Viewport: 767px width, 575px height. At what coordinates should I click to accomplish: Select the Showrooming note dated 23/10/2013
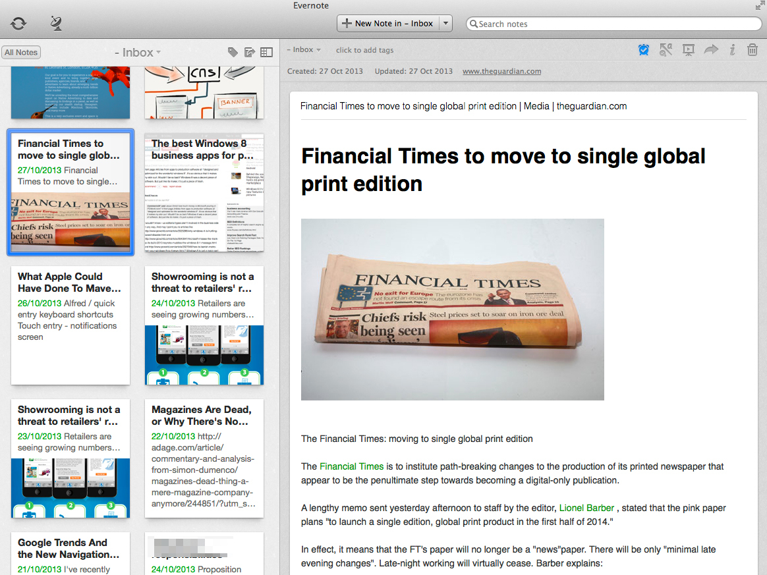pyautogui.click(x=71, y=458)
